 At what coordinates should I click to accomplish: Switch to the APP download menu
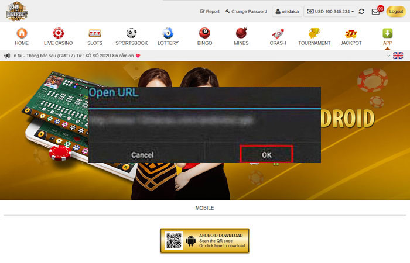[x=387, y=36]
